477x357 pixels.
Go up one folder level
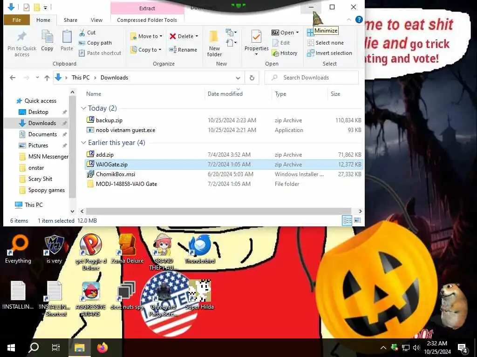click(x=47, y=78)
